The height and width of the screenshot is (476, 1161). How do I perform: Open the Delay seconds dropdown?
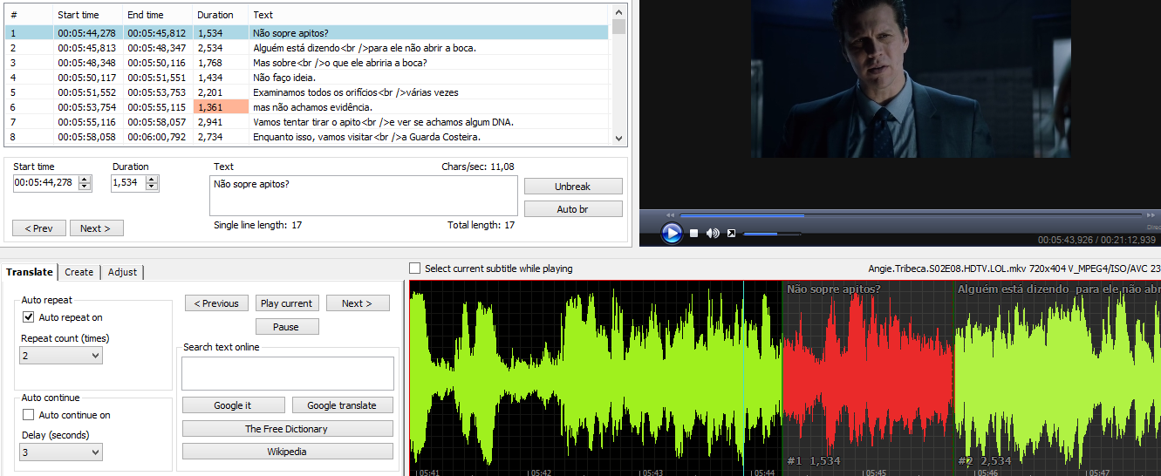pos(61,452)
